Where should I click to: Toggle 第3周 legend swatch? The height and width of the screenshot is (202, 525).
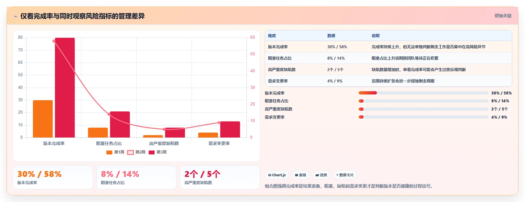point(152,152)
